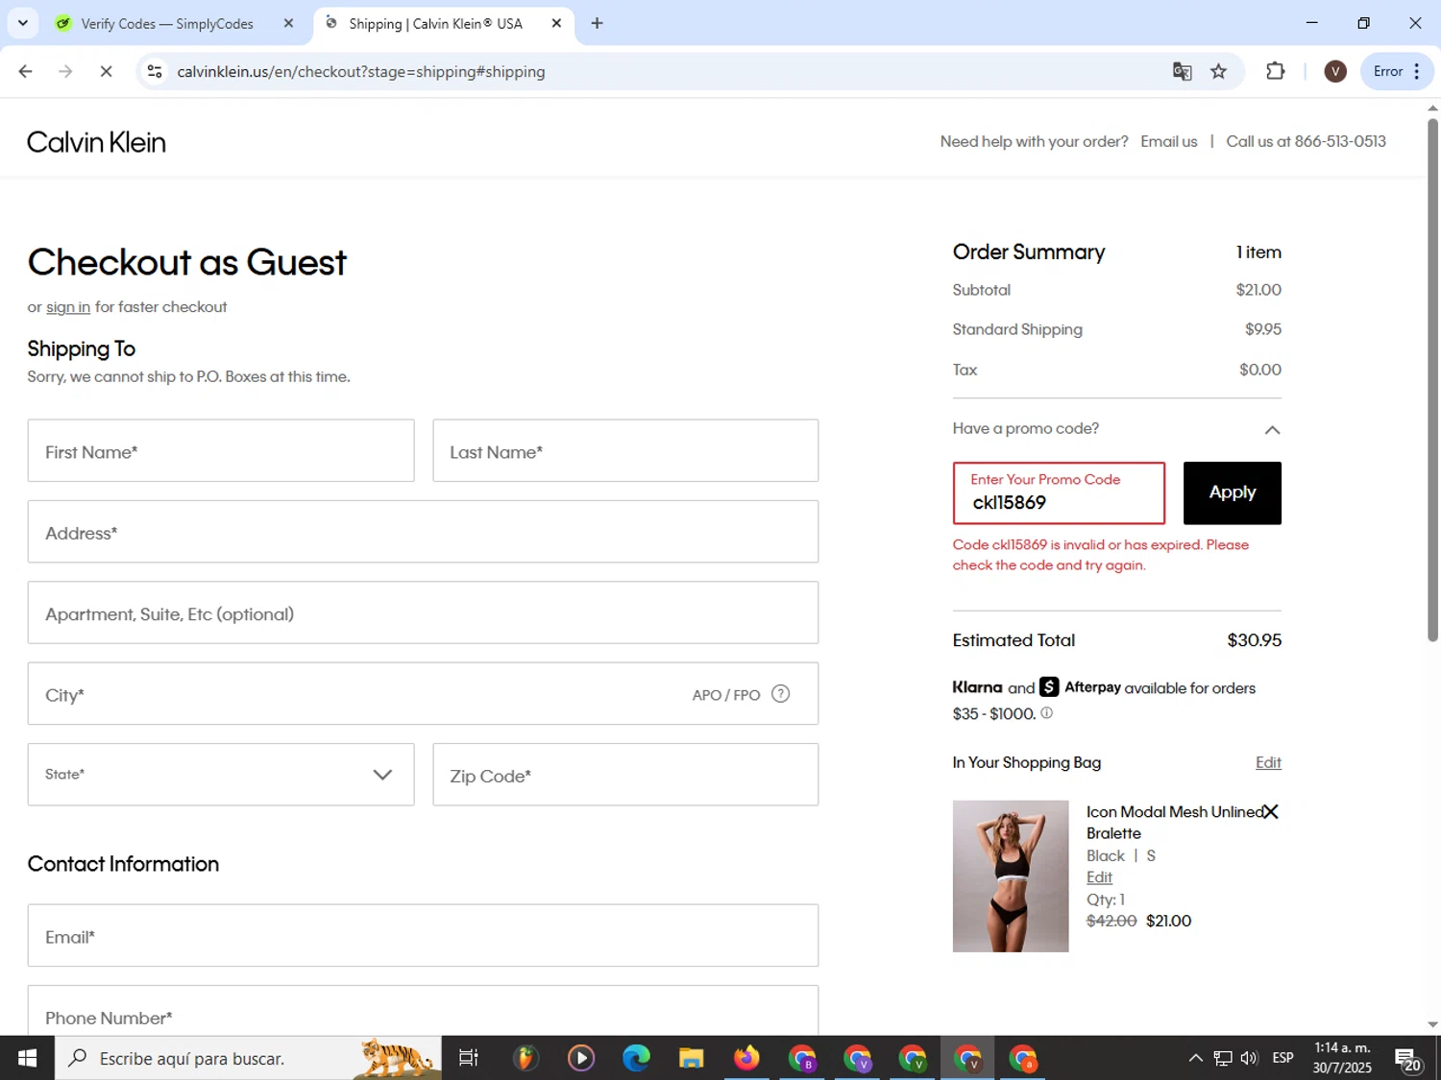Screen dimensions: 1441x1080
Task: Open File Explorer from taskbar
Action: (x=691, y=1058)
